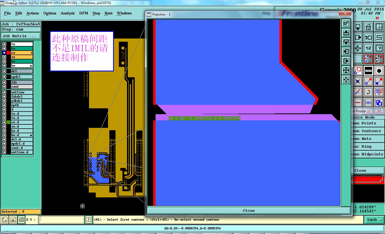The image size is (385, 234).
Task: Open the Analysis menu
Action: [68, 13]
